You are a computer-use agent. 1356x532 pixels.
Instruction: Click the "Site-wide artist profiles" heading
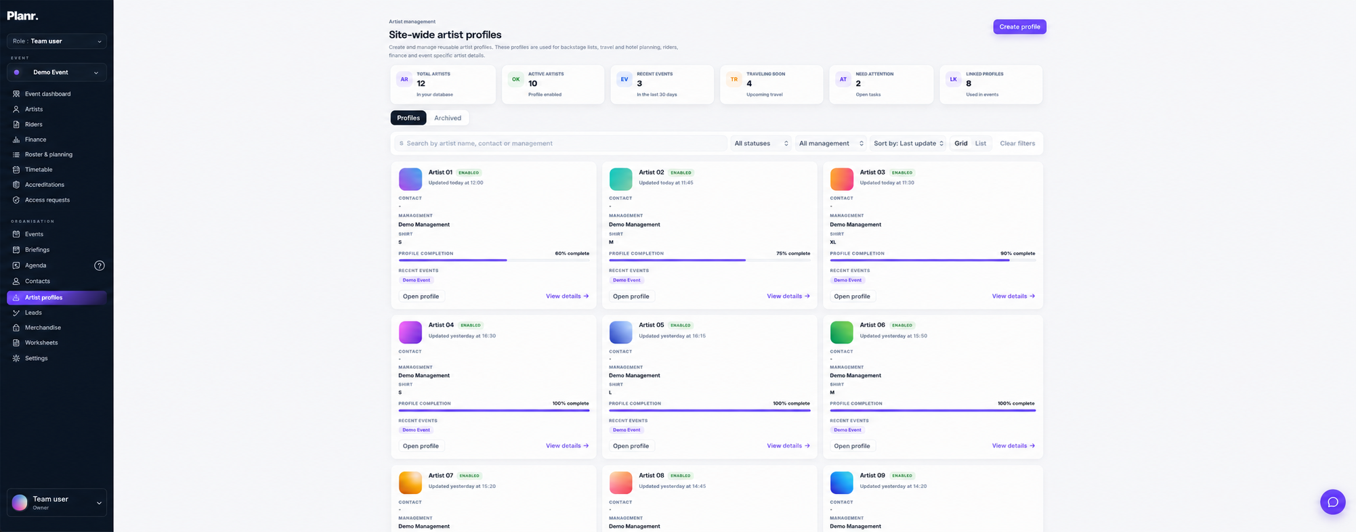point(445,35)
